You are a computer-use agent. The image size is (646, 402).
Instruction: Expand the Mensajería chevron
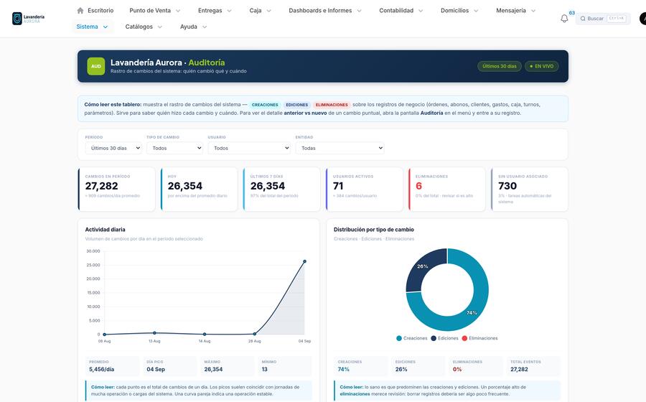tap(533, 11)
